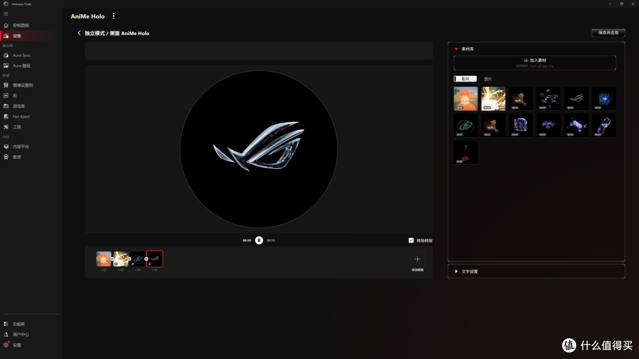The width and height of the screenshot is (639, 359).
Task: Switch to the 影片 video tab
Action: click(x=466, y=79)
